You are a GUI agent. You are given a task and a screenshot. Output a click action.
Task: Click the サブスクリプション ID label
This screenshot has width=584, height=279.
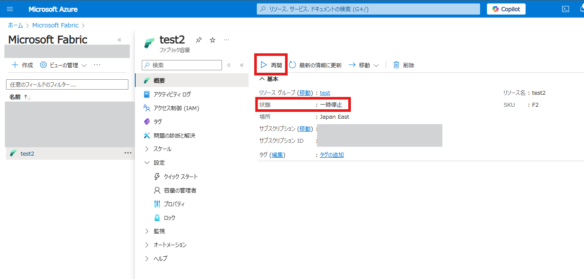281,141
